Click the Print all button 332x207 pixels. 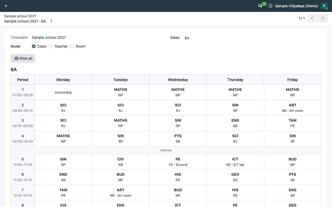click(x=23, y=58)
